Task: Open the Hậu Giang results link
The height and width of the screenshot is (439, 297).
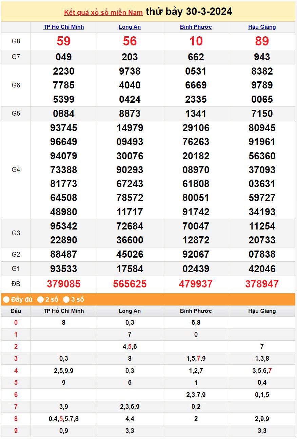Action: pos(262,27)
